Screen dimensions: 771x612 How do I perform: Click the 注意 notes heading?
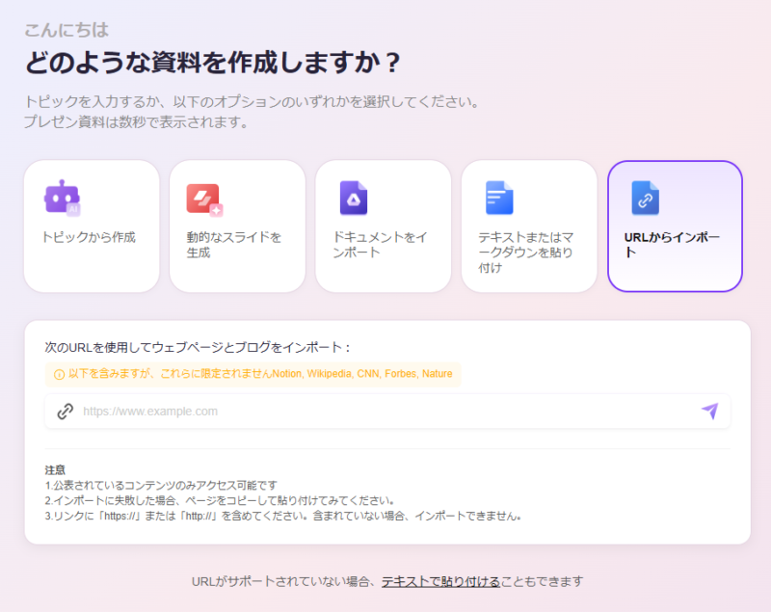55,469
